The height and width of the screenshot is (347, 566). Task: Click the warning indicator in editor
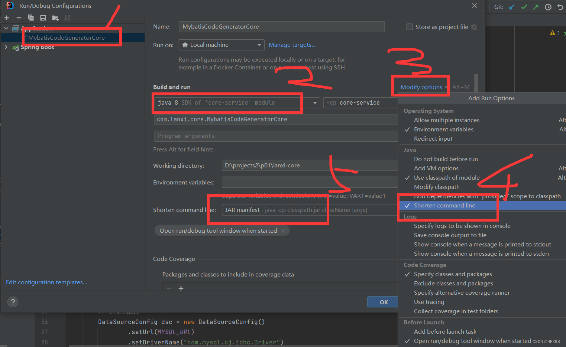pyautogui.click(x=555, y=33)
